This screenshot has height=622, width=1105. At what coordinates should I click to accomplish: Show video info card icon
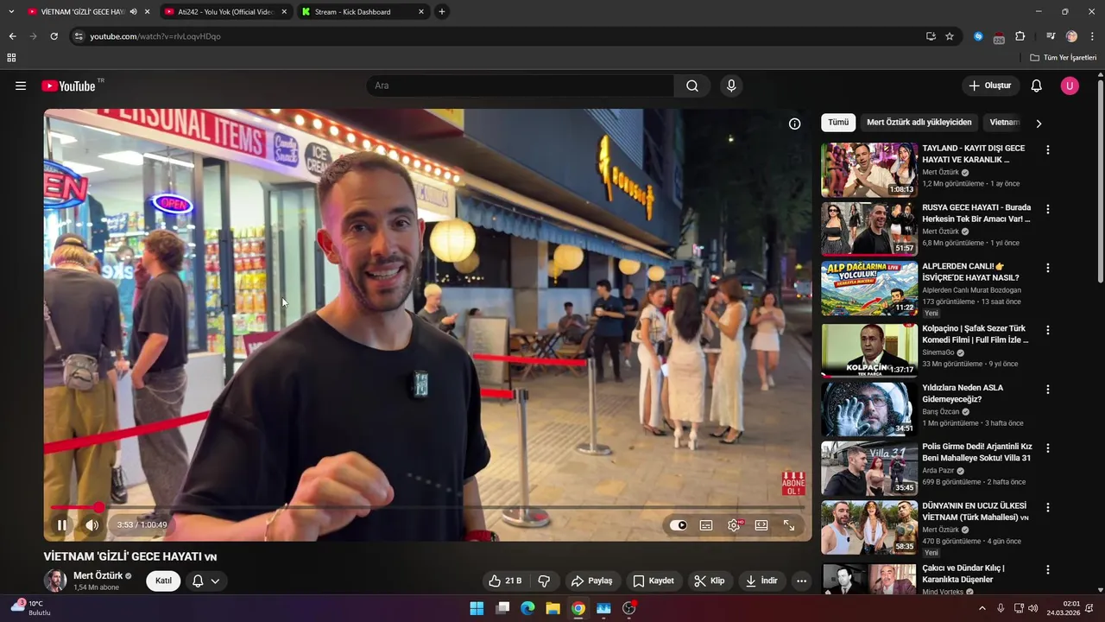click(x=794, y=124)
